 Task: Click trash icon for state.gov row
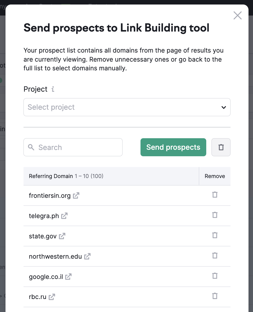pyautogui.click(x=215, y=235)
